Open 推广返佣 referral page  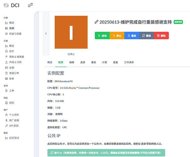[12, 120]
